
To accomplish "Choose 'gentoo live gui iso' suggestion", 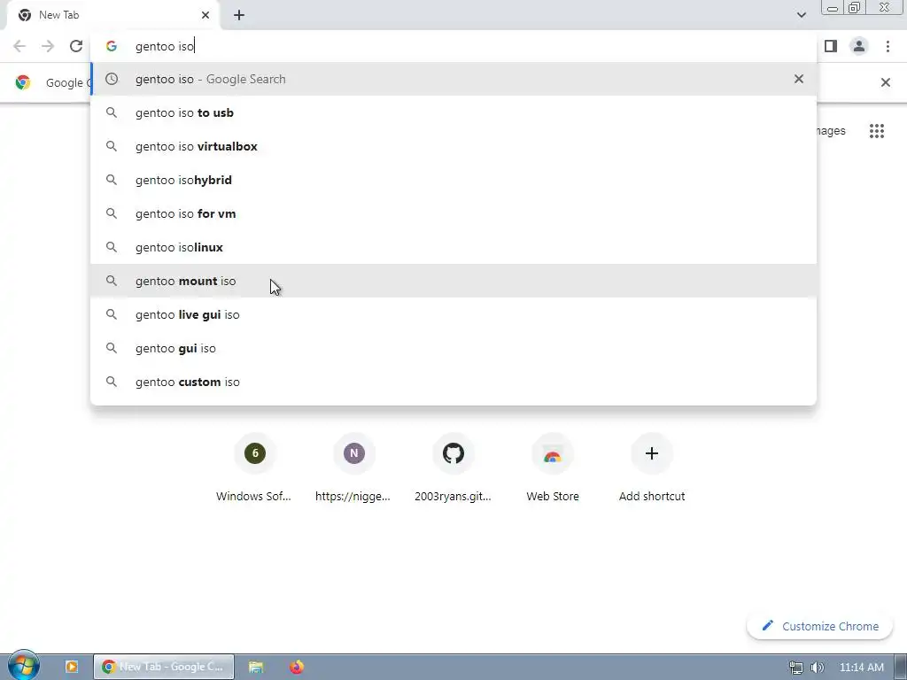I will [453, 314].
